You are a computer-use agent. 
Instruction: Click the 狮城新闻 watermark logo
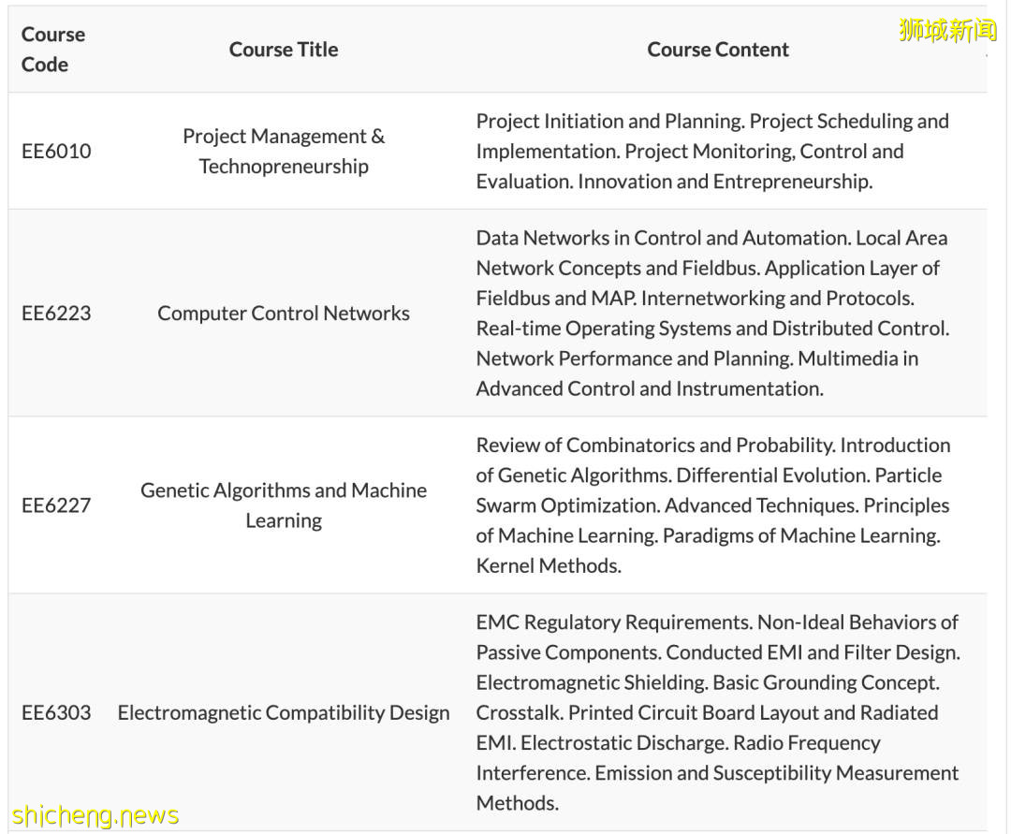pyautogui.click(x=947, y=31)
